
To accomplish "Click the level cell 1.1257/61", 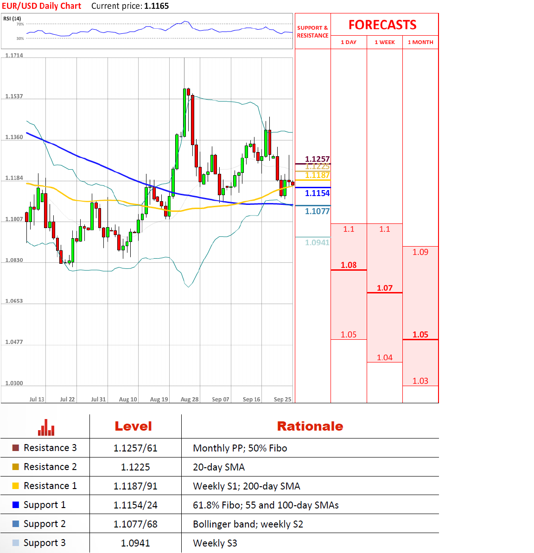I will 135,448.
